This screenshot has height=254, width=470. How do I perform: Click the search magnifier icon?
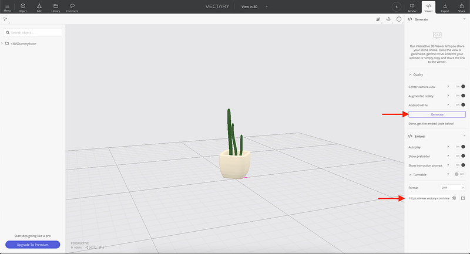click(x=8, y=33)
